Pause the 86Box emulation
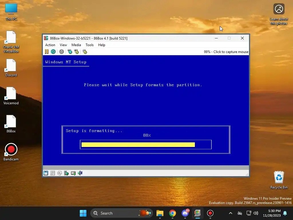 click(x=47, y=52)
